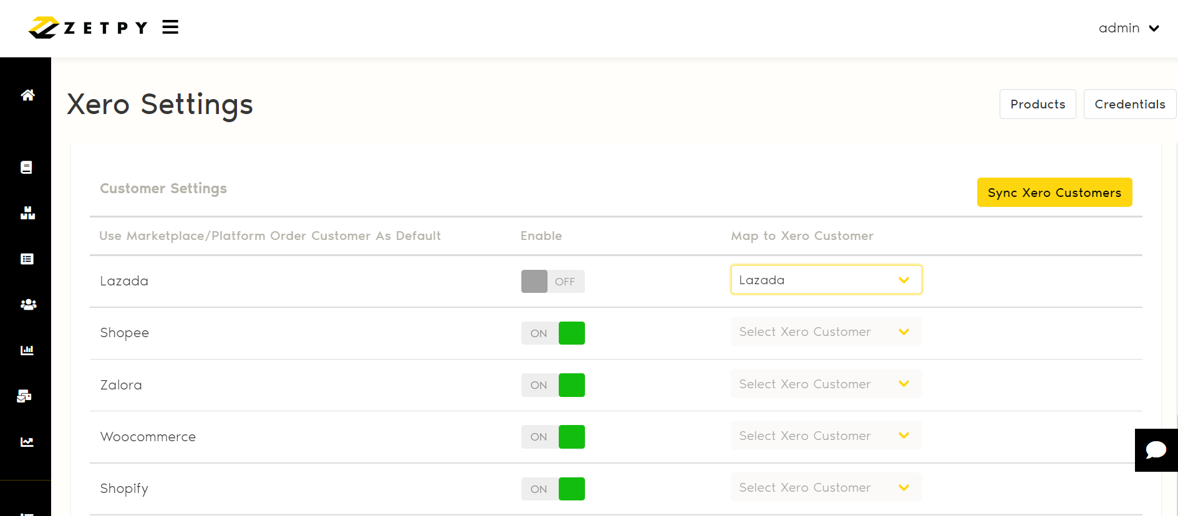Open Shopee Select Xero Customer dropdown
Screen dimensions: 1178x516
pos(826,332)
